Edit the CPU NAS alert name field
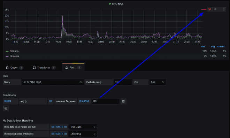230x138 pixels. (53, 82)
